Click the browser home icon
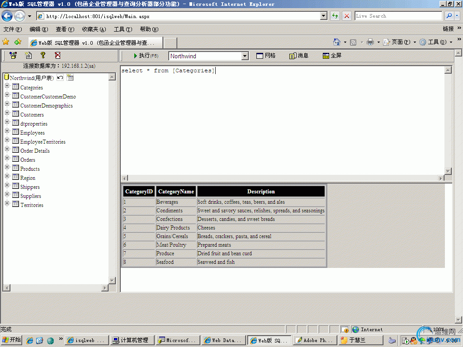 pos(336,42)
